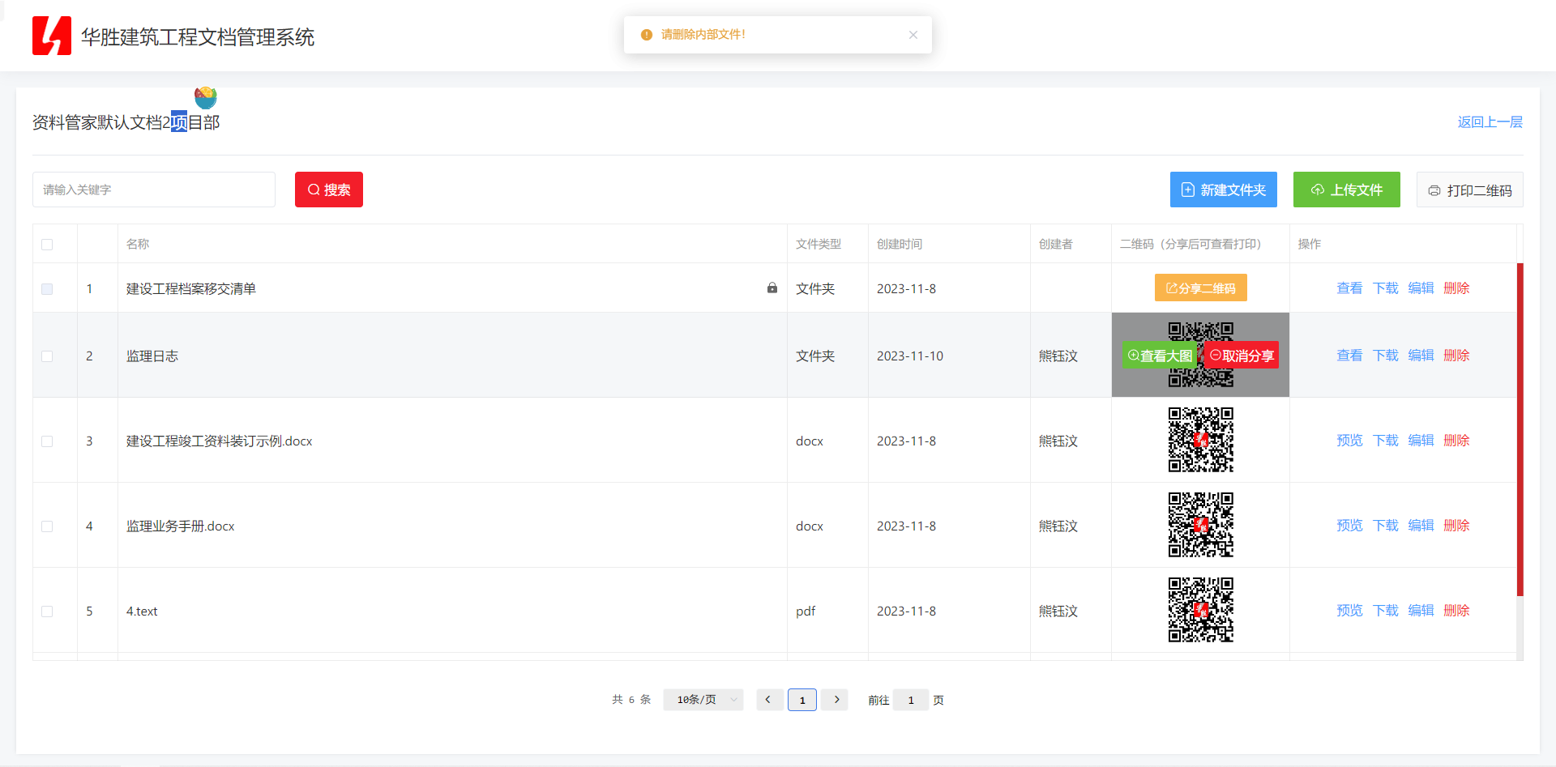Click 查看大图 on 监理日志 QR code

1160,356
